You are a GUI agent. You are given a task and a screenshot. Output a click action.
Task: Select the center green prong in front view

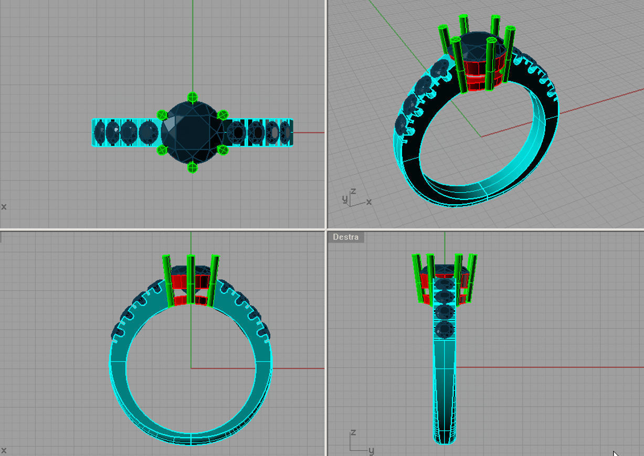coord(191,279)
